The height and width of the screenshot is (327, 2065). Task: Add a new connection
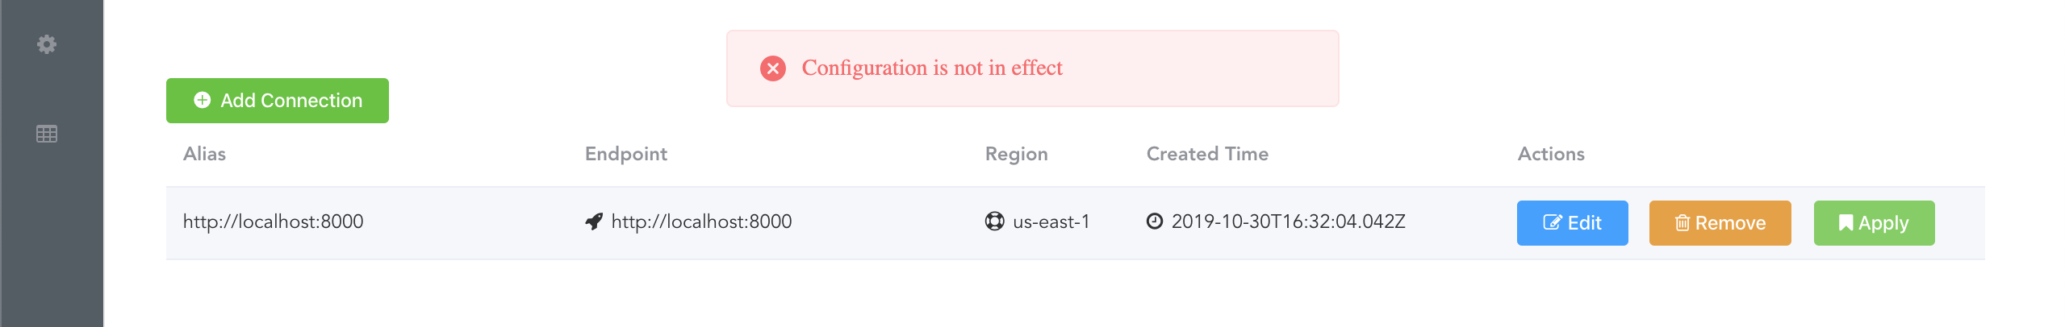coord(278,101)
